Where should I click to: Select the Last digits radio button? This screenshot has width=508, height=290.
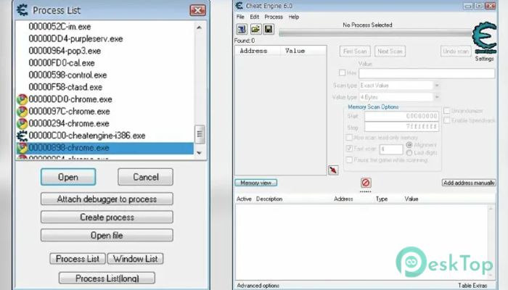tap(409, 152)
